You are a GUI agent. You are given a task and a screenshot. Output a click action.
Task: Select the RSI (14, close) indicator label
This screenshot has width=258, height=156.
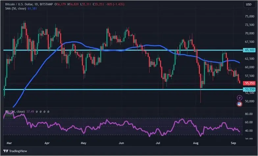click(x=15, y=111)
